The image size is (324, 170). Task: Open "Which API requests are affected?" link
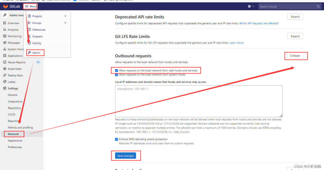click(259, 23)
